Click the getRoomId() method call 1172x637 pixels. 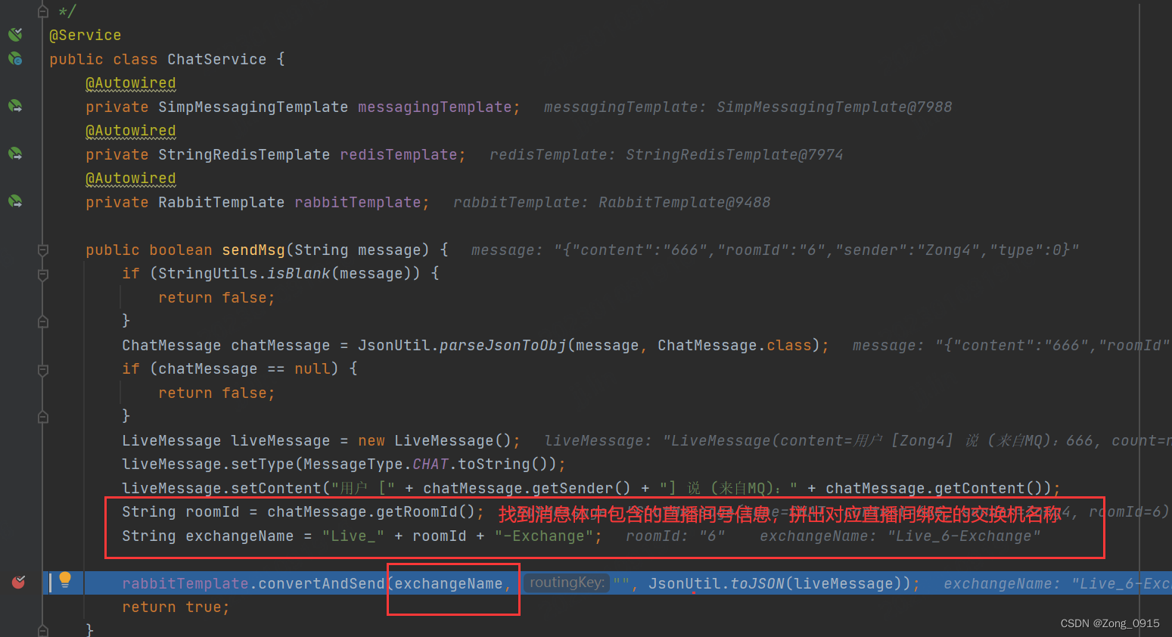coord(425,511)
